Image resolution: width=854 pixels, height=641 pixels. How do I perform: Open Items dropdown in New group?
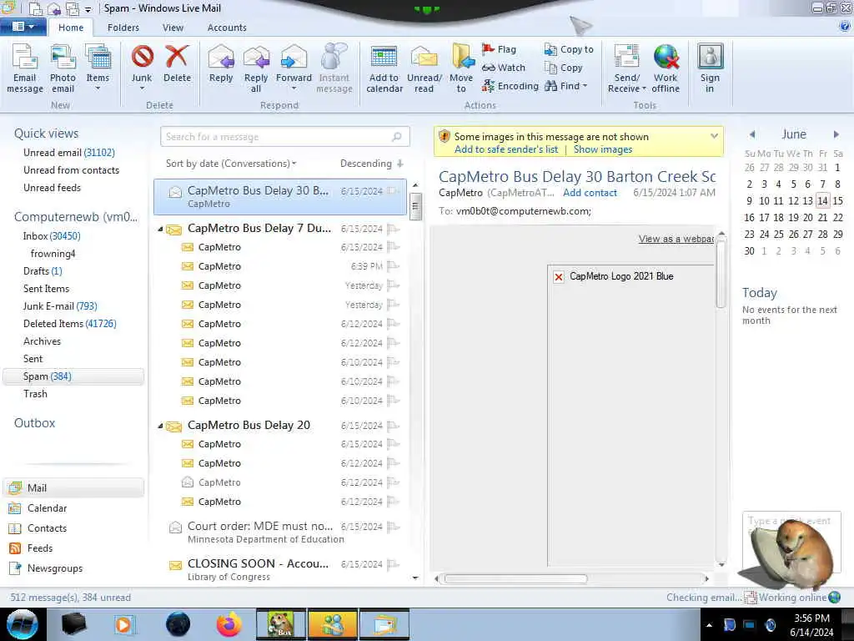point(98,88)
